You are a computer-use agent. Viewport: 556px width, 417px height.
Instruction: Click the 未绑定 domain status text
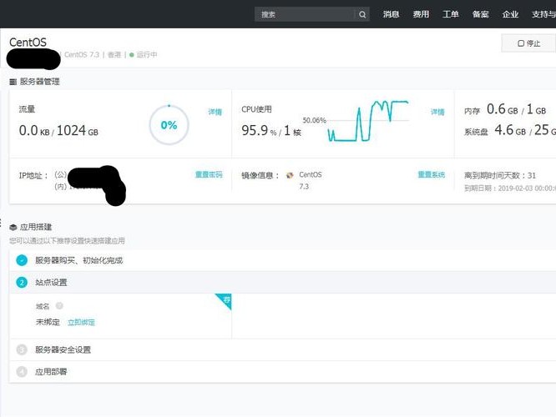tap(48, 322)
